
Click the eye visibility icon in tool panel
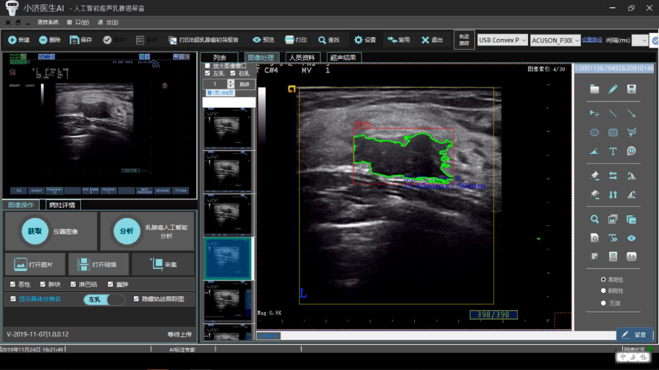[x=631, y=238]
